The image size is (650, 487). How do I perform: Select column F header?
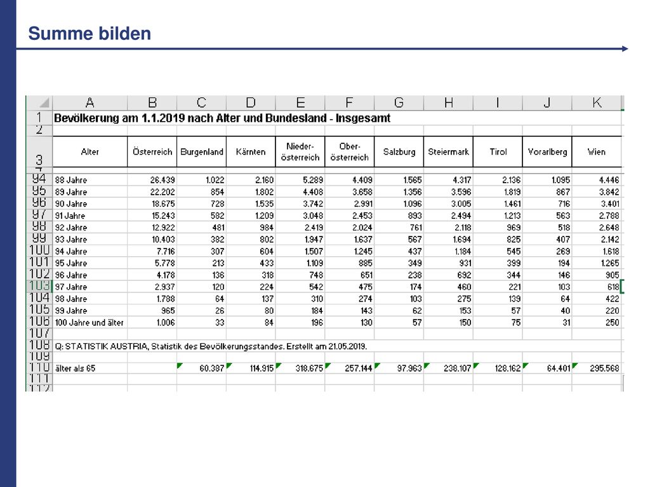click(x=350, y=103)
